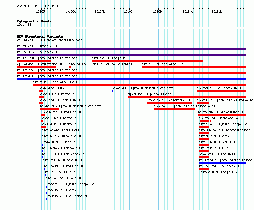Click nsv4760856 (Quan2021) label
This screenshot has width=254, height=210.
(x=60, y=142)
